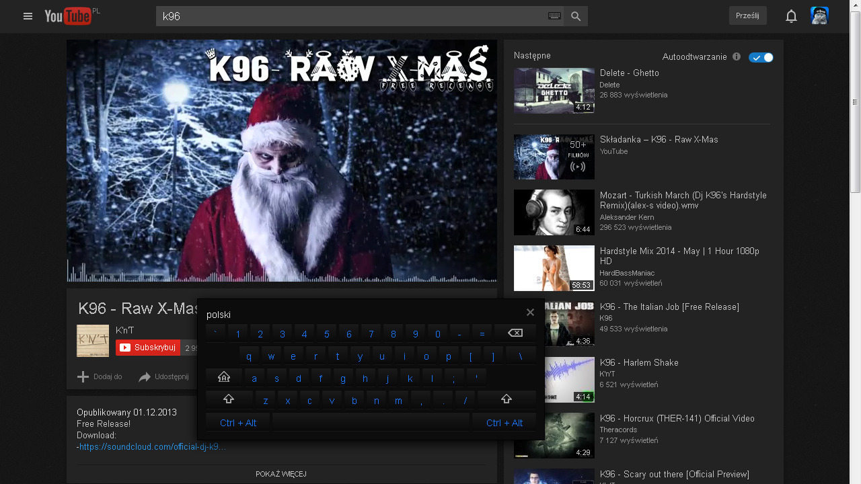Open 'K96 - The Italian Job' title
The height and width of the screenshot is (484, 861).
click(669, 307)
